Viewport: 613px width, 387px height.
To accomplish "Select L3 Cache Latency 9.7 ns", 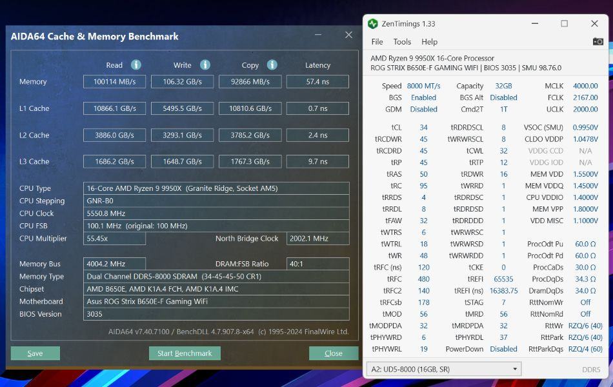I will click(x=317, y=161).
